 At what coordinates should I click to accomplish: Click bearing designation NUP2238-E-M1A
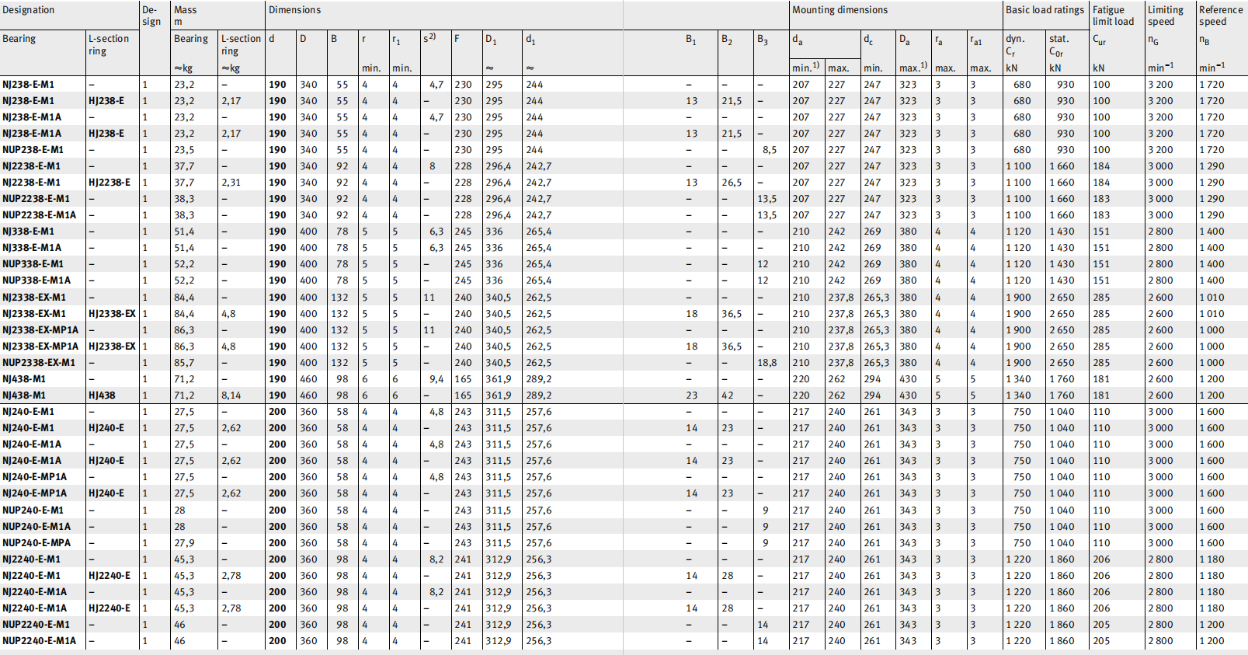click(40, 215)
